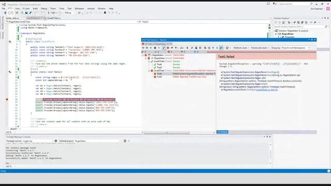Click the Save icon in the main toolbar
This screenshot has height=186, width=331.
[x=26, y=13]
